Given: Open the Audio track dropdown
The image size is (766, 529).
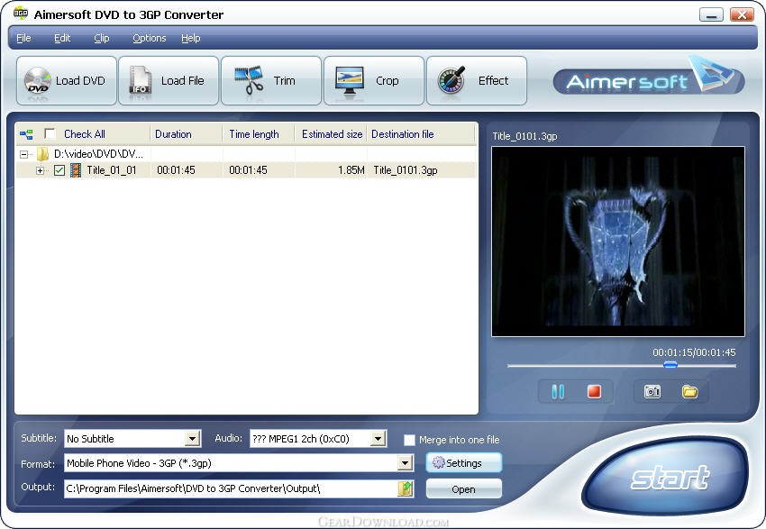Looking at the screenshot, I should click(x=378, y=439).
